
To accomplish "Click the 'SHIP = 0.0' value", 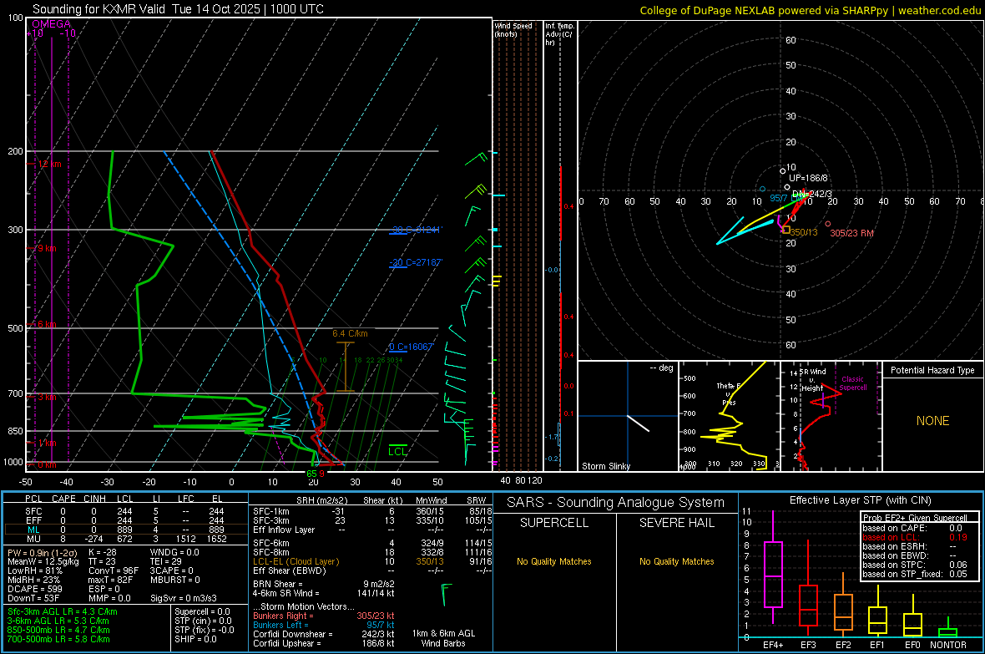I will (x=196, y=639).
